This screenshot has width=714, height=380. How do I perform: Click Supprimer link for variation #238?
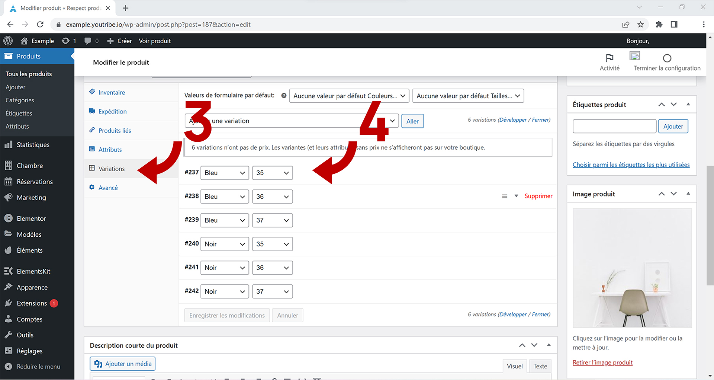click(x=538, y=196)
